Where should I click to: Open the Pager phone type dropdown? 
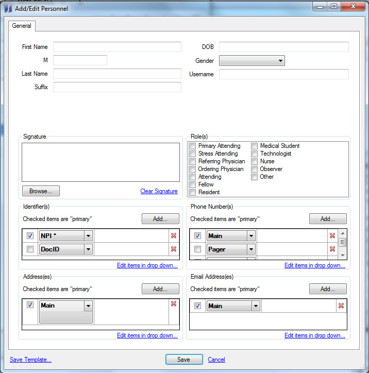pyautogui.click(x=250, y=249)
